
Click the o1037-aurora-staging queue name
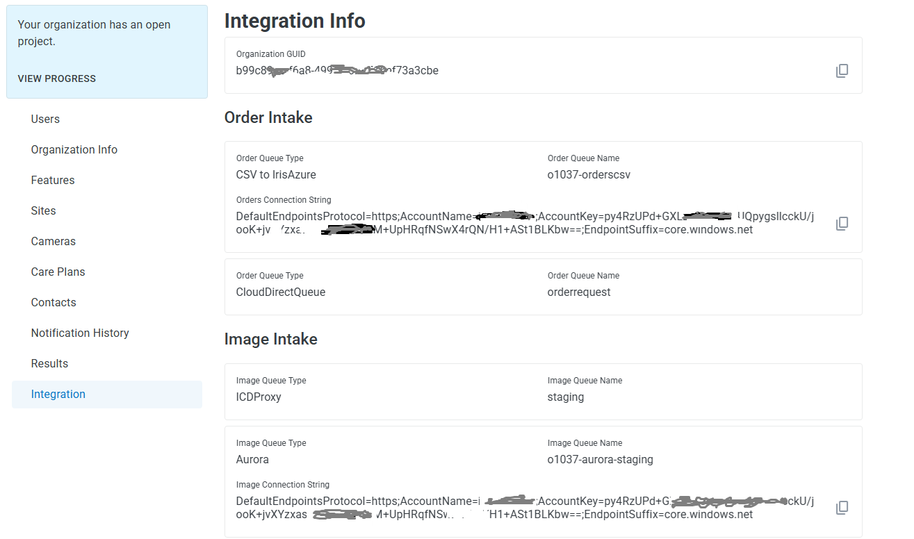[600, 459]
